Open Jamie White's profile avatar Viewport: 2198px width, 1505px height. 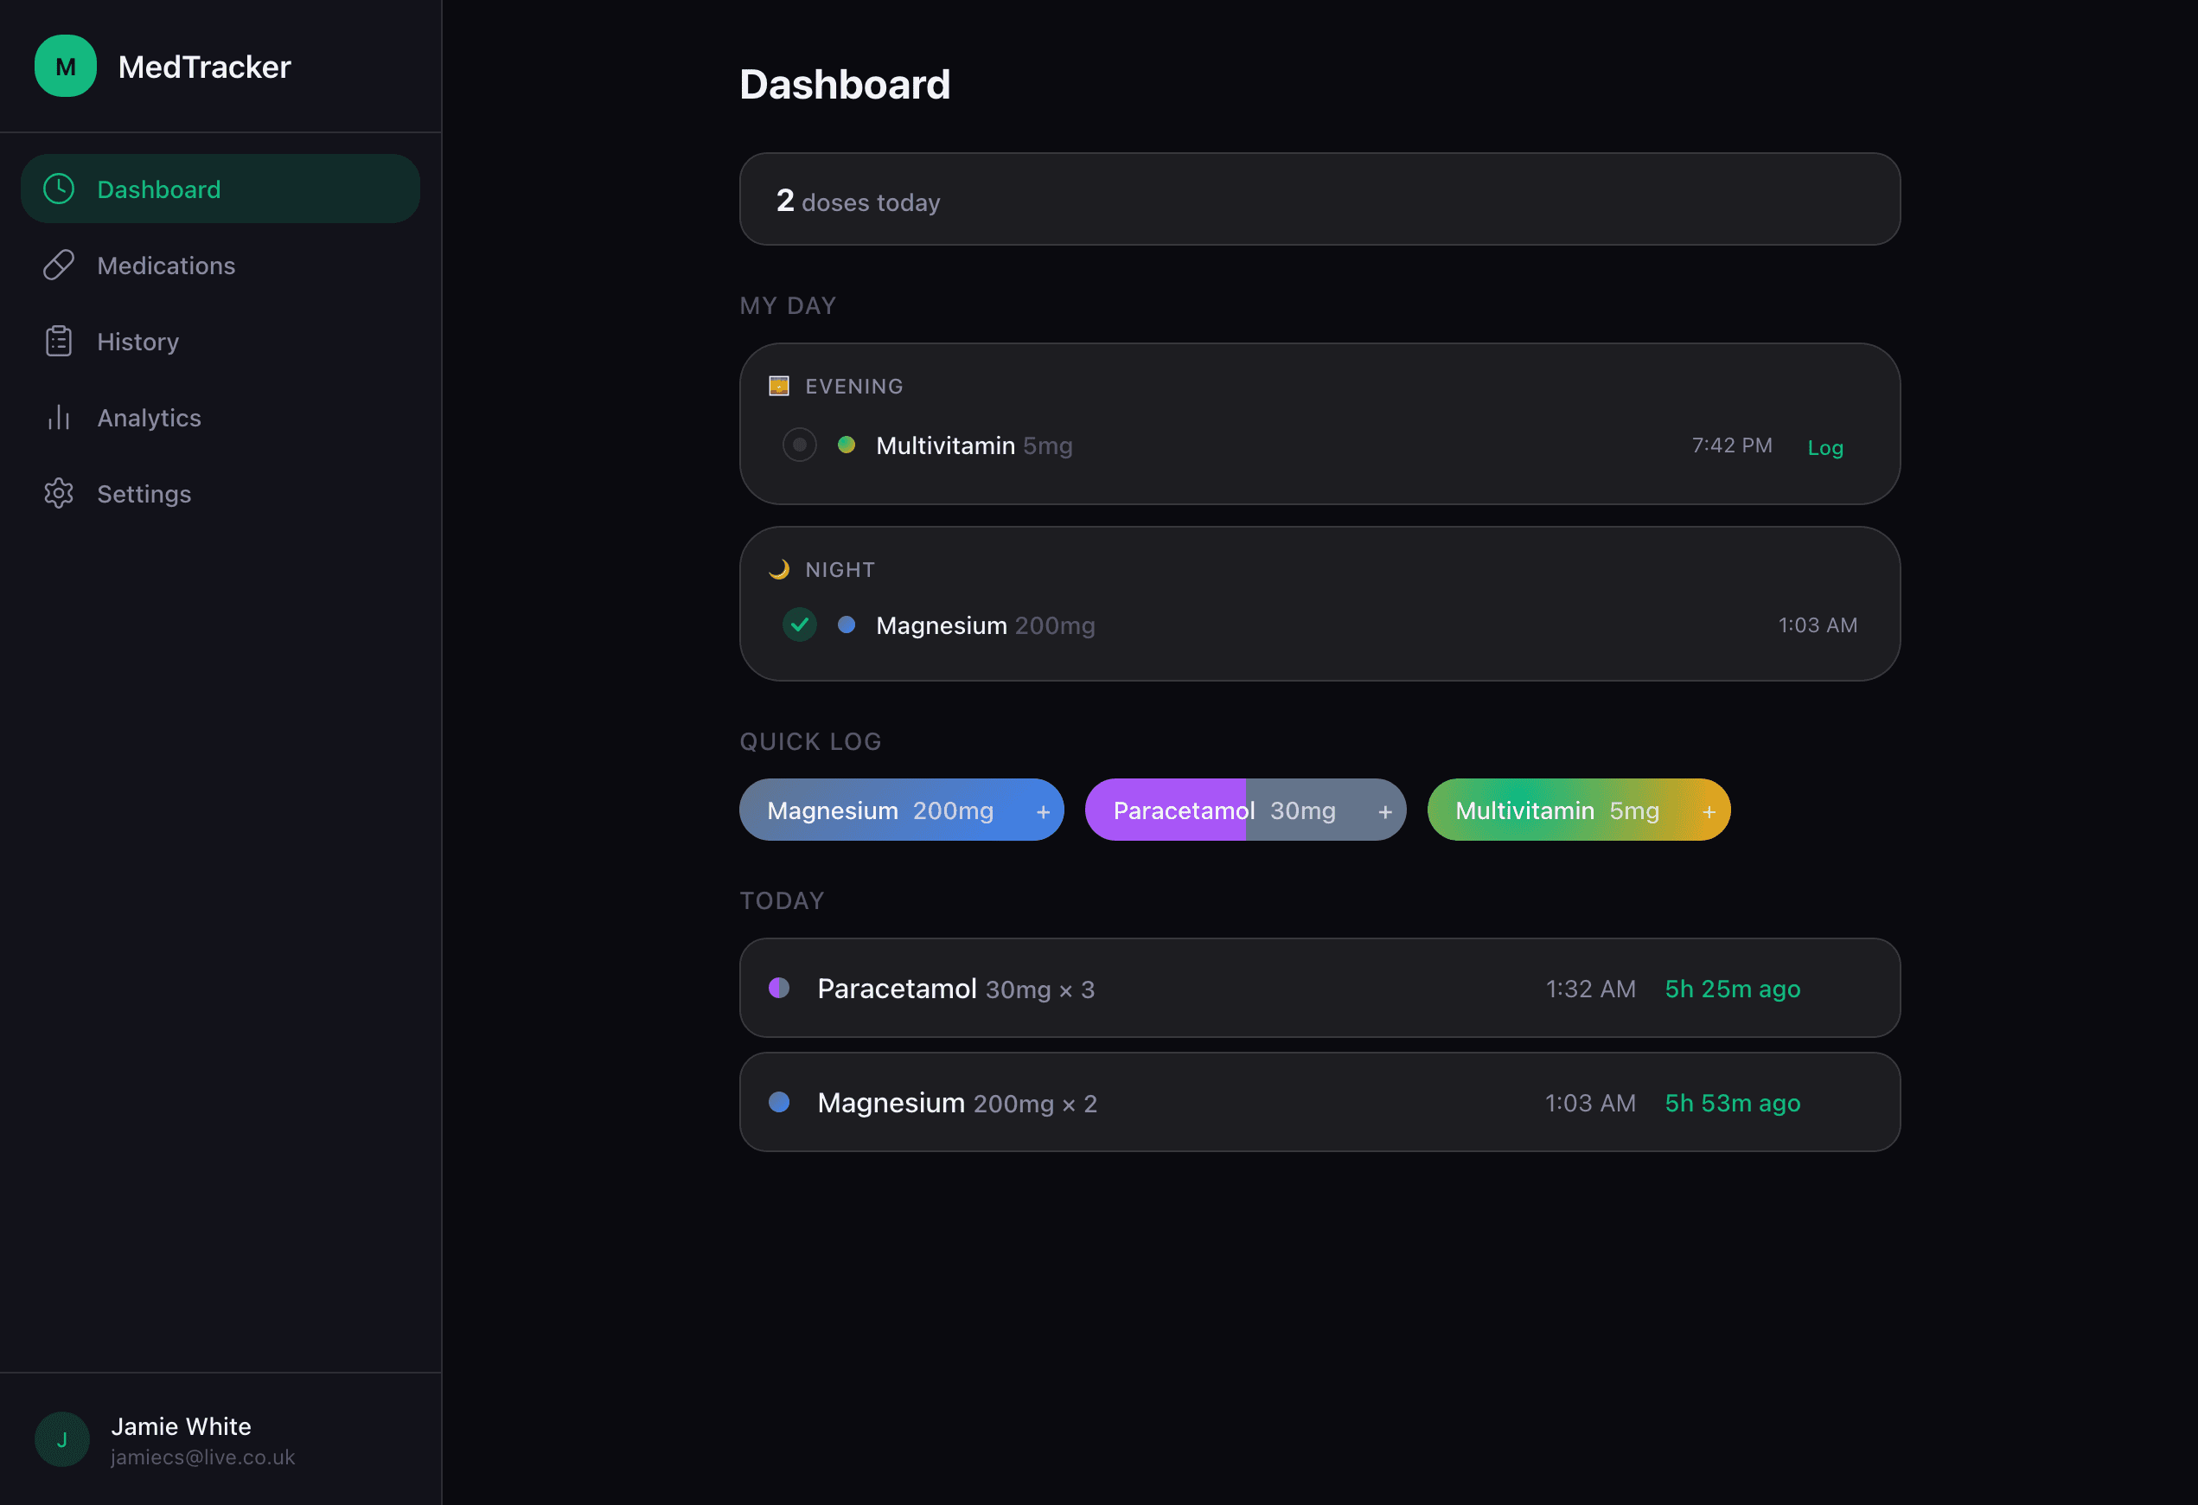(61, 1438)
